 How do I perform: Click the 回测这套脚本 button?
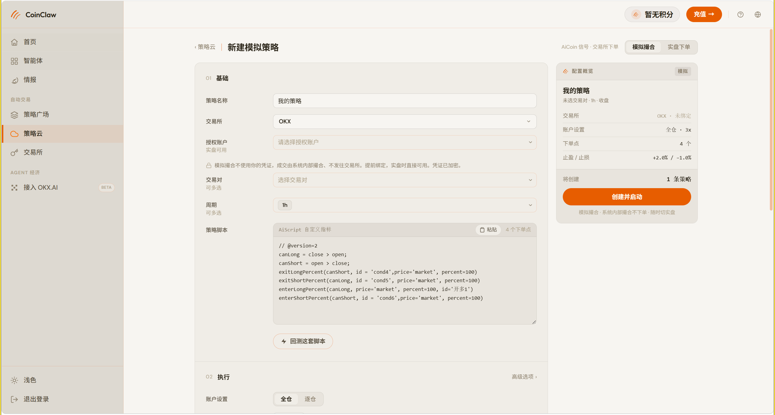click(x=303, y=341)
